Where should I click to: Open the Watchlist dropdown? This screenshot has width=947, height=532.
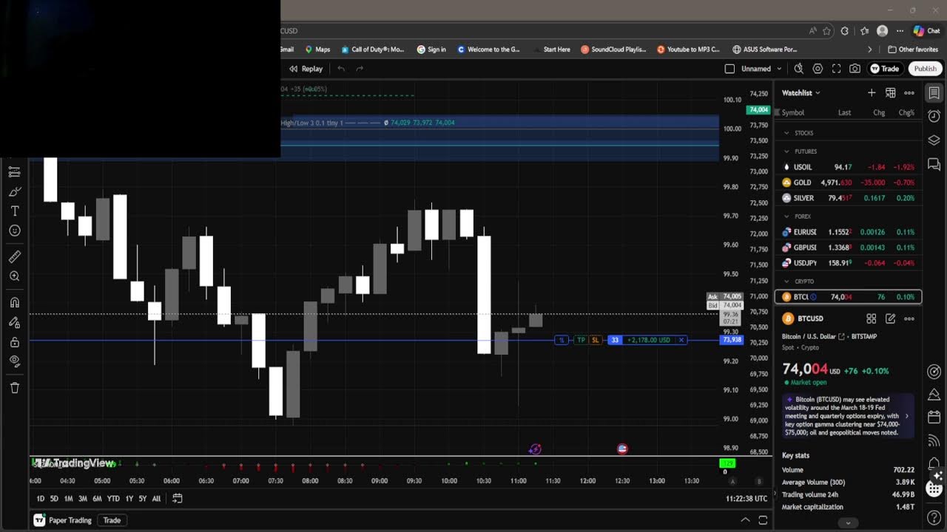pyautogui.click(x=801, y=93)
